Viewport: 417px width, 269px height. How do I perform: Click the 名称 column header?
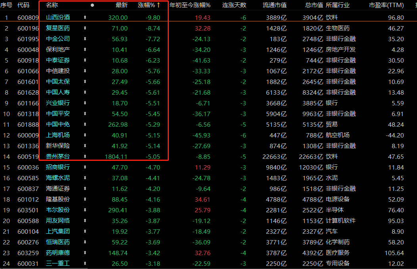click(52, 5)
